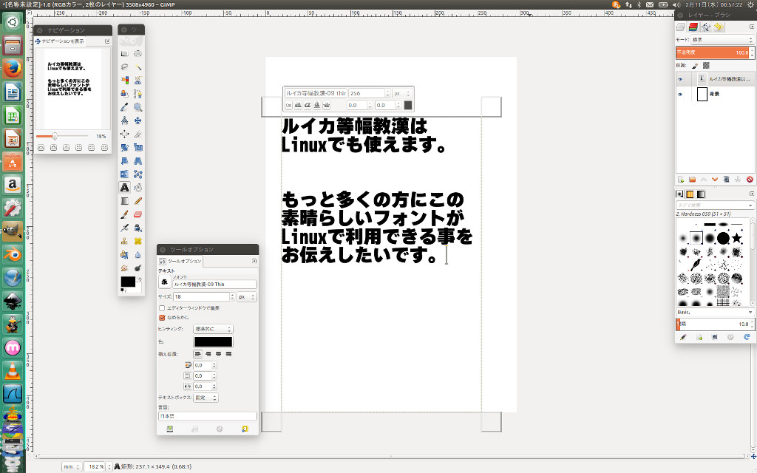757x473 pixels.
Task: Select the Eraser tool
Action: 138,214
